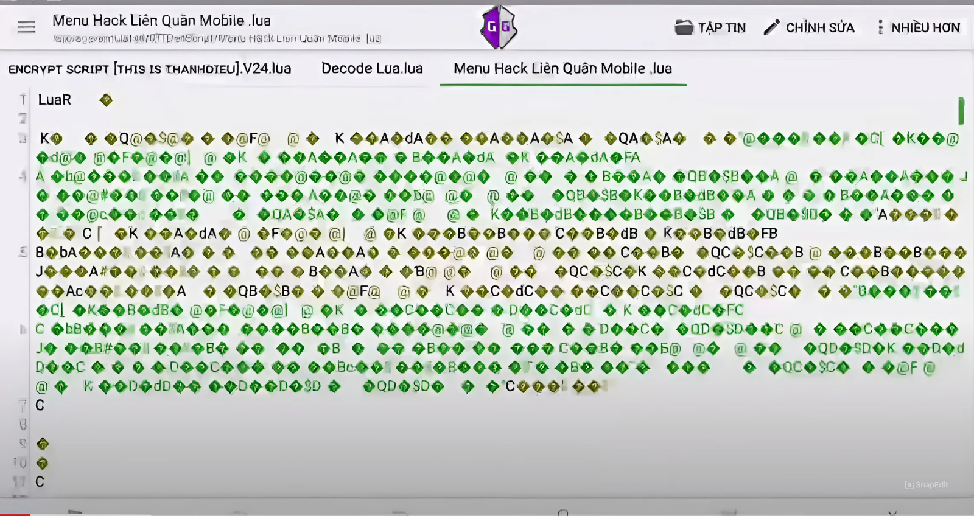Open the TẬP TIN file menu

pyautogui.click(x=710, y=27)
